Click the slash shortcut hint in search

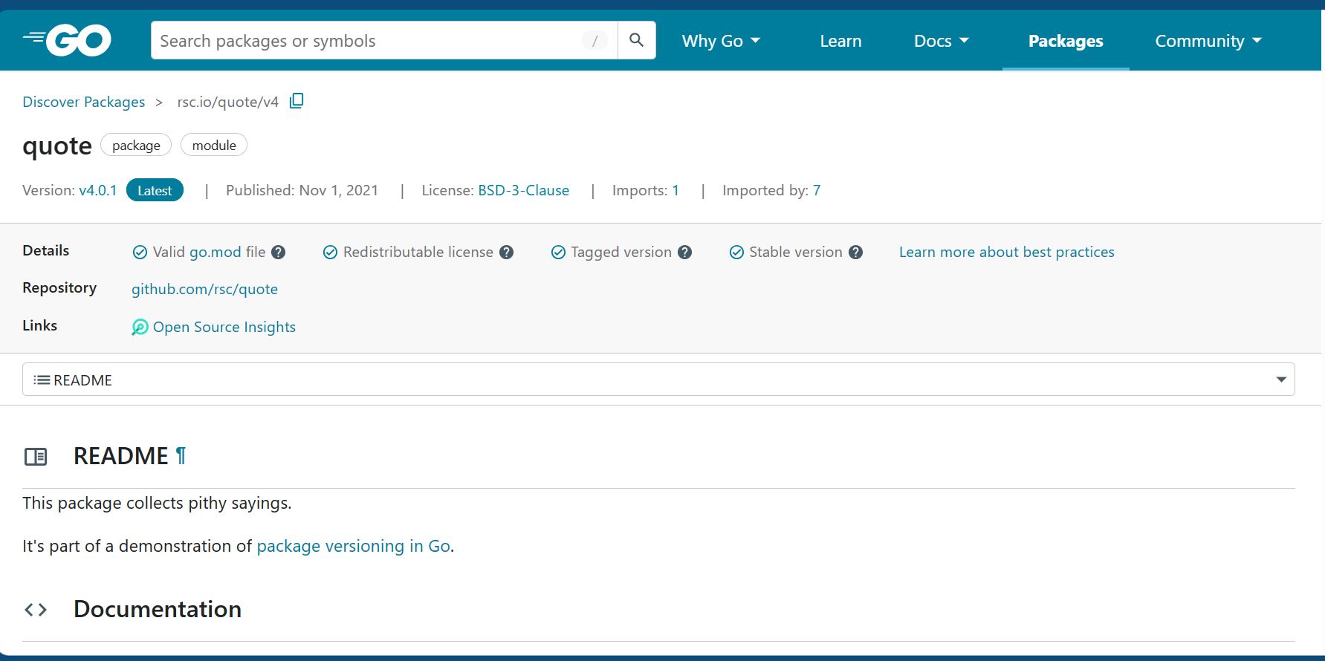click(595, 41)
